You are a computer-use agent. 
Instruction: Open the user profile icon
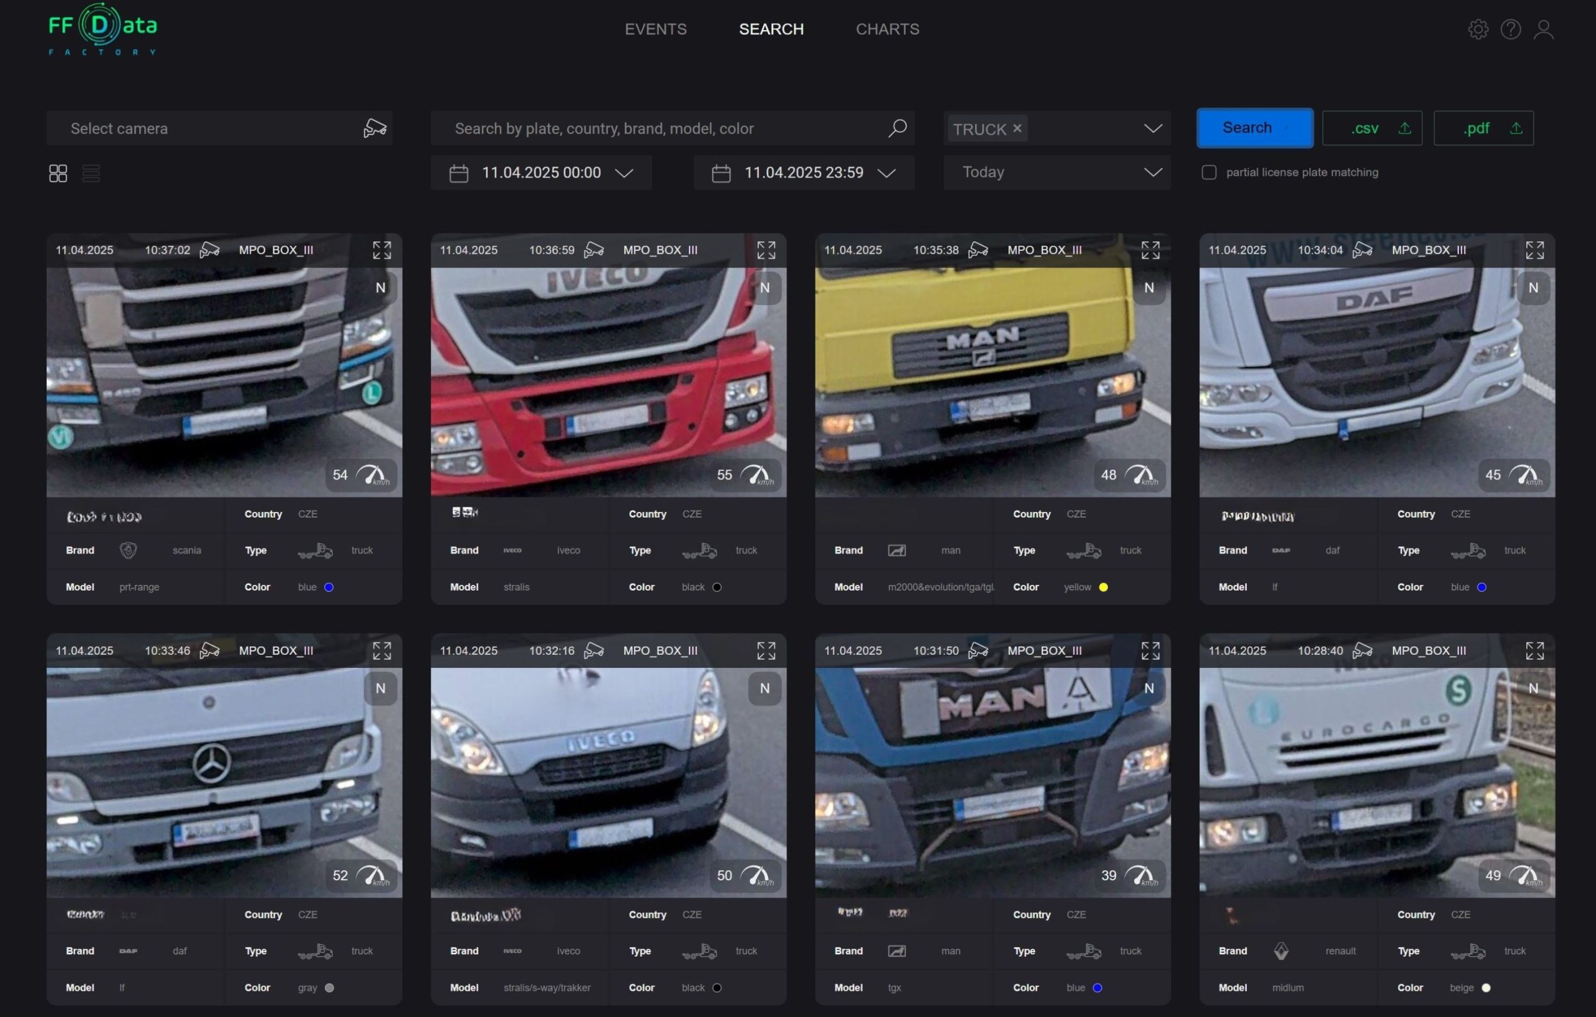tap(1544, 29)
